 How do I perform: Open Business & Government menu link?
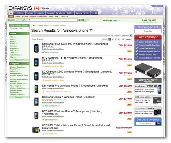pos(38,16)
